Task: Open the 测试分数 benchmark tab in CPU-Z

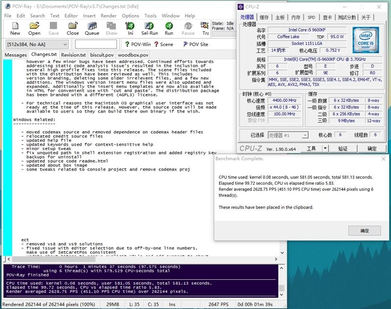Action: [x=347, y=17]
